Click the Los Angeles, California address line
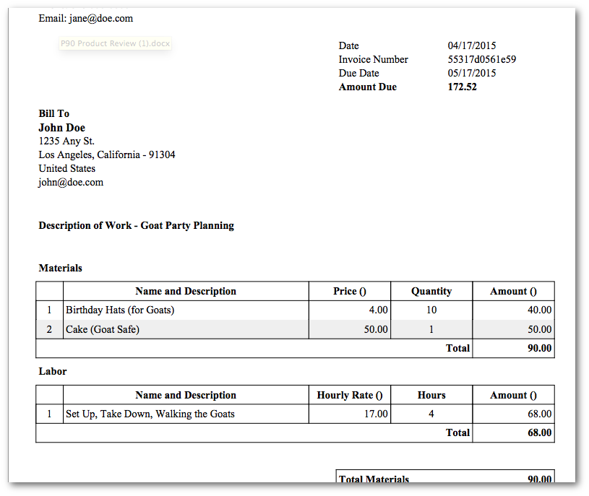This screenshot has height=496, width=589. click(x=106, y=155)
